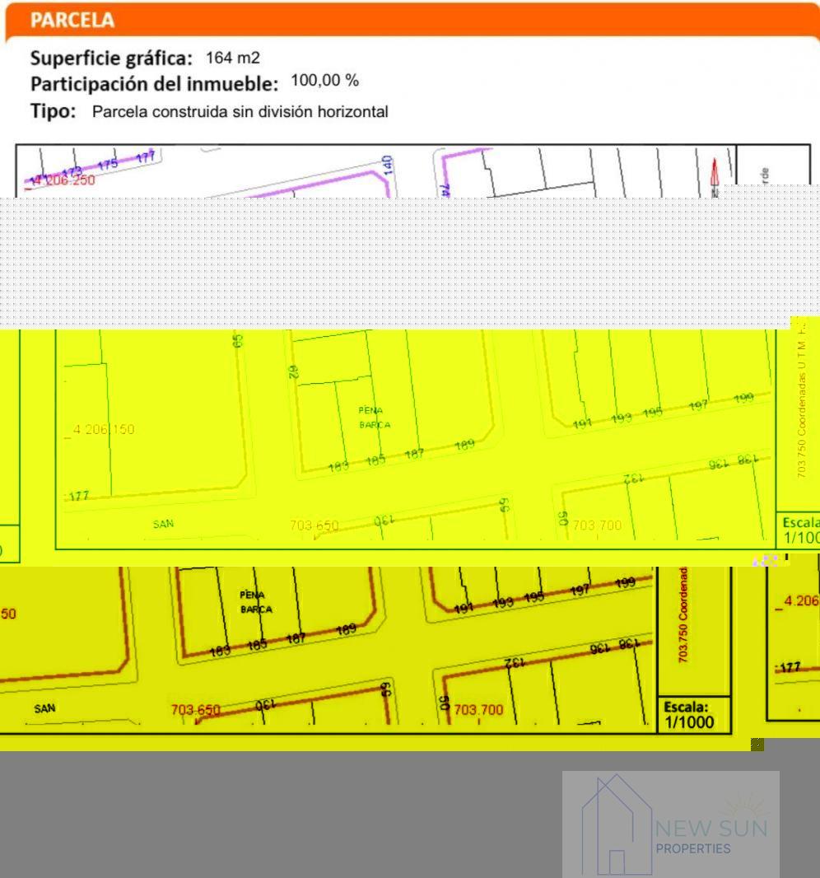Image resolution: width=820 pixels, height=878 pixels.
Task: Click the 100,00 % participation value
Action: pyautogui.click(x=325, y=82)
